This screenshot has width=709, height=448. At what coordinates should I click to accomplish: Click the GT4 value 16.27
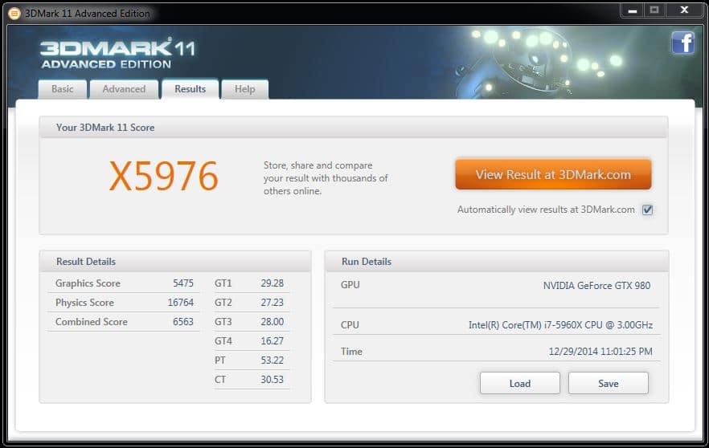pos(273,341)
